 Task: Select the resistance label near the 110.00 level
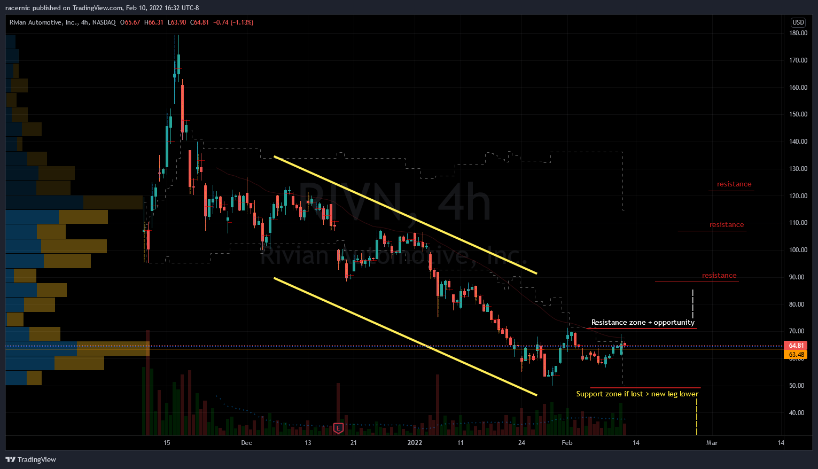tap(727, 225)
